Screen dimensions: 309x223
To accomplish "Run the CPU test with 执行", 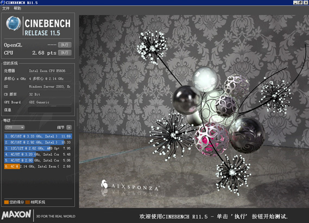I will pos(65,53).
